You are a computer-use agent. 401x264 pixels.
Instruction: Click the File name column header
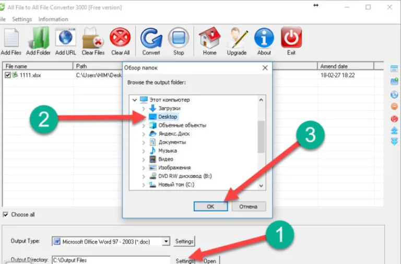click(x=38, y=66)
